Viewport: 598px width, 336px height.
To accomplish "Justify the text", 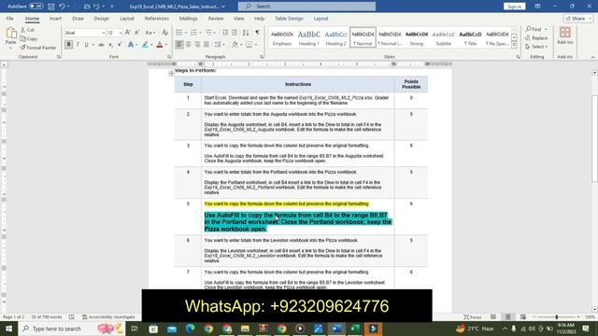I will (206, 45).
